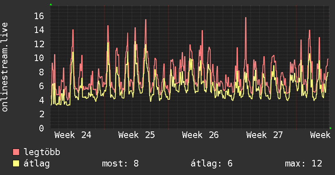Click the 0 value on the y-axis
This screenshot has height=175, width=335.
pyautogui.click(x=41, y=128)
